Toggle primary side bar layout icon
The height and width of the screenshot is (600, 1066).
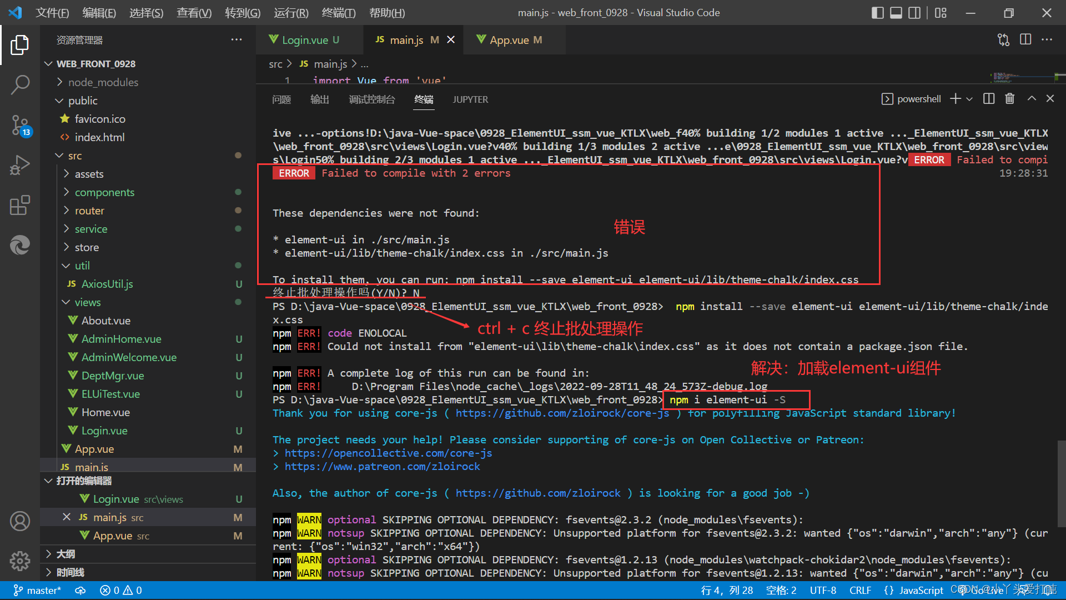point(878,13)
